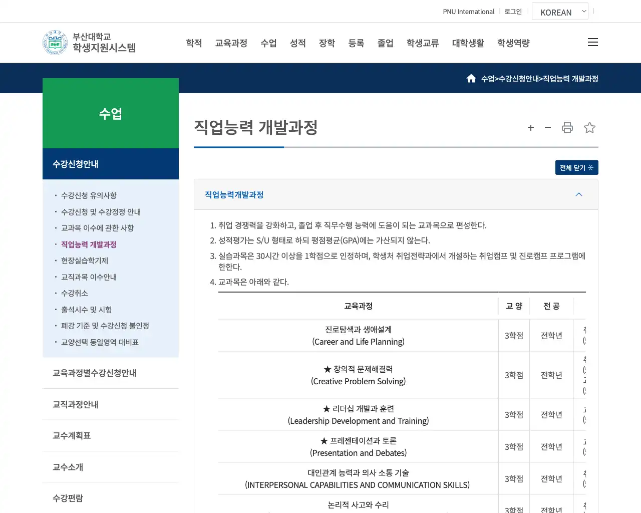Screen dimensions: 641x513
Task: Decrease font size with minus icon
Action: (548, 128)
